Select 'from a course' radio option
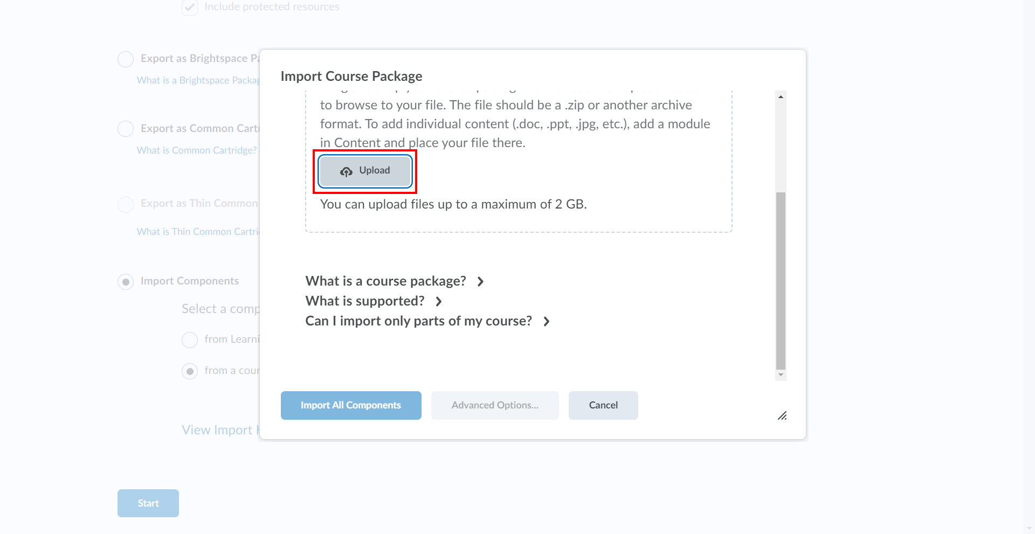 (190, 371)
